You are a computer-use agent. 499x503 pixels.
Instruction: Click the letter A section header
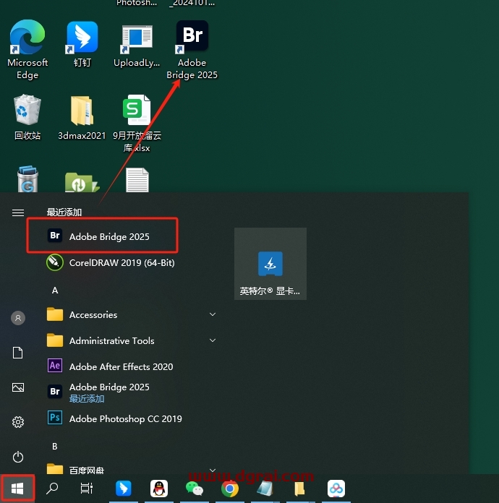[x=55, y=291]
